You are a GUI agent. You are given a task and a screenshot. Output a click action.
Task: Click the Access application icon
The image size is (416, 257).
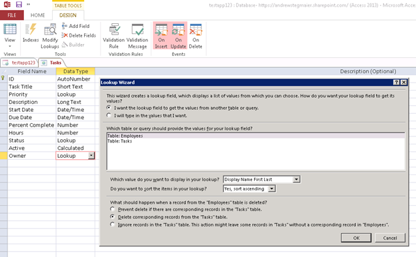pyautogui.click(x=7, y=5)
